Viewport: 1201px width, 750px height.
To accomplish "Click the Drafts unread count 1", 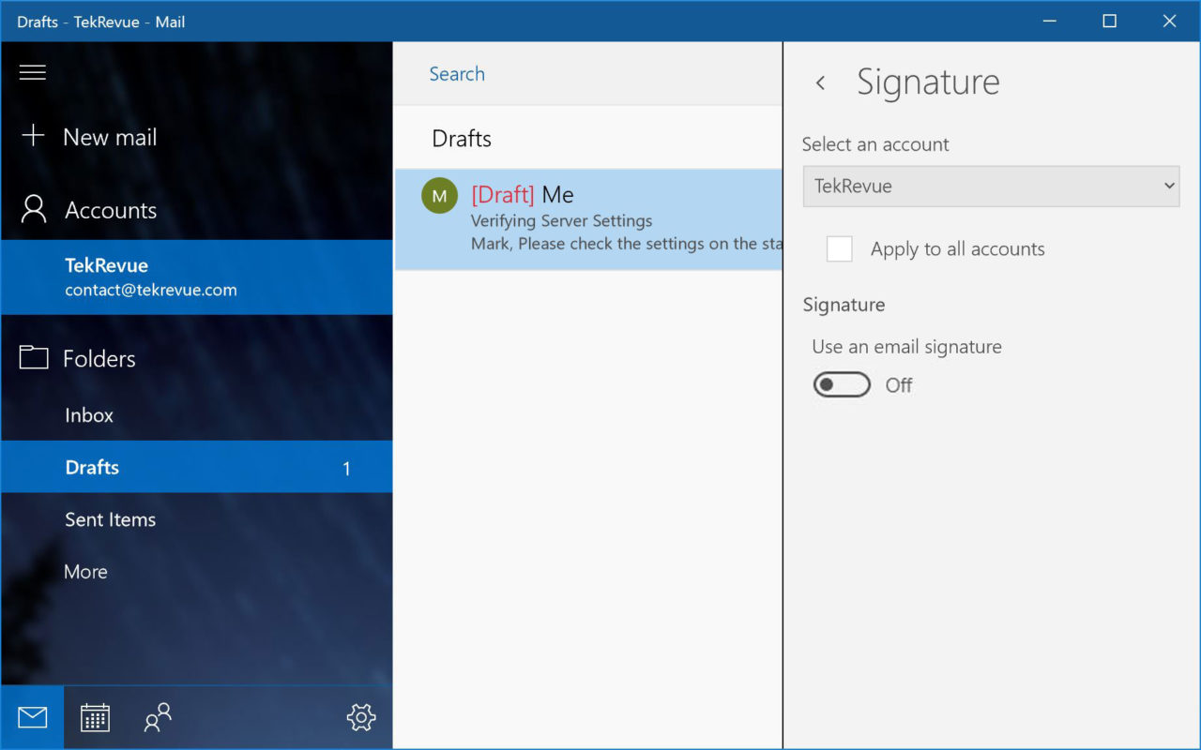I will [346, 468].
